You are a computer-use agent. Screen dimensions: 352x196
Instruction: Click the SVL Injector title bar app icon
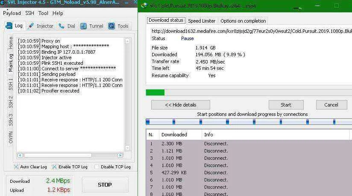[3, 3]
